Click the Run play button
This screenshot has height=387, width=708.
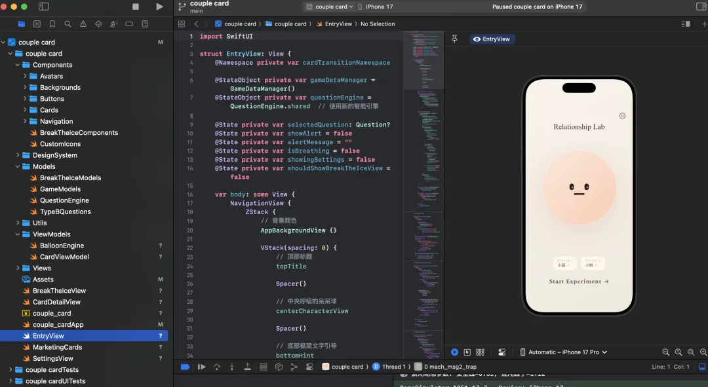(x=159, y=7)
